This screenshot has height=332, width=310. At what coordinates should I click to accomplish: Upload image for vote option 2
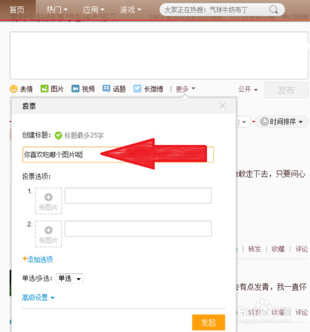48,234
